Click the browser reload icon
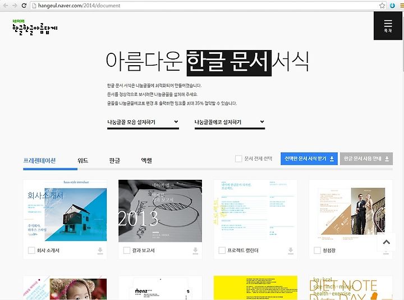The height and width of the screenshot is (300, 404). 24,6
